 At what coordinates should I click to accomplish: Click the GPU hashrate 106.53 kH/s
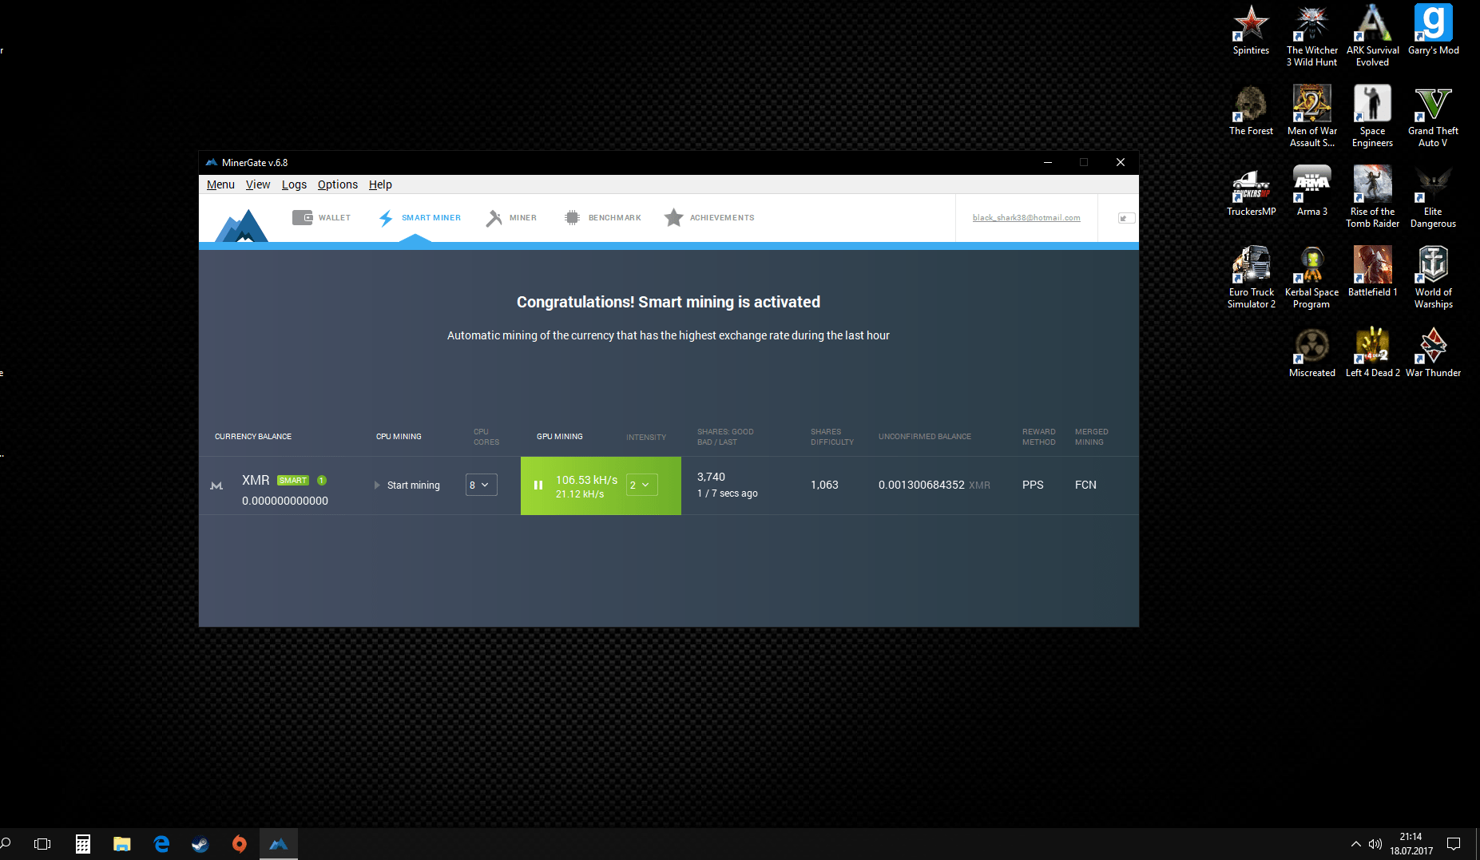[587, 480]
